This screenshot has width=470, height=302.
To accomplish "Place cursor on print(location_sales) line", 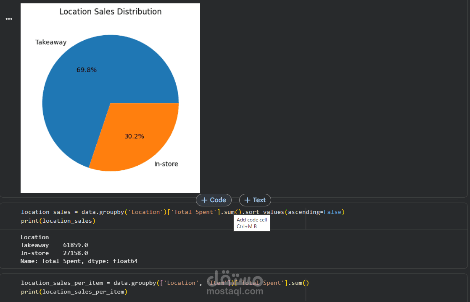I will pos(58,221).
